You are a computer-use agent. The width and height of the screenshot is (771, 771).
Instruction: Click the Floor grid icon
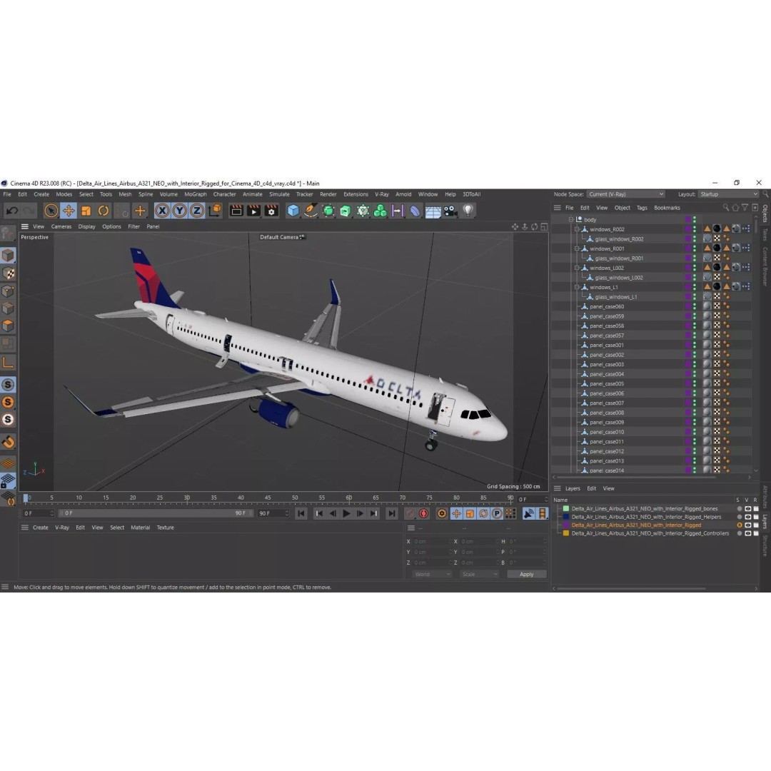[x=433, y=211]
